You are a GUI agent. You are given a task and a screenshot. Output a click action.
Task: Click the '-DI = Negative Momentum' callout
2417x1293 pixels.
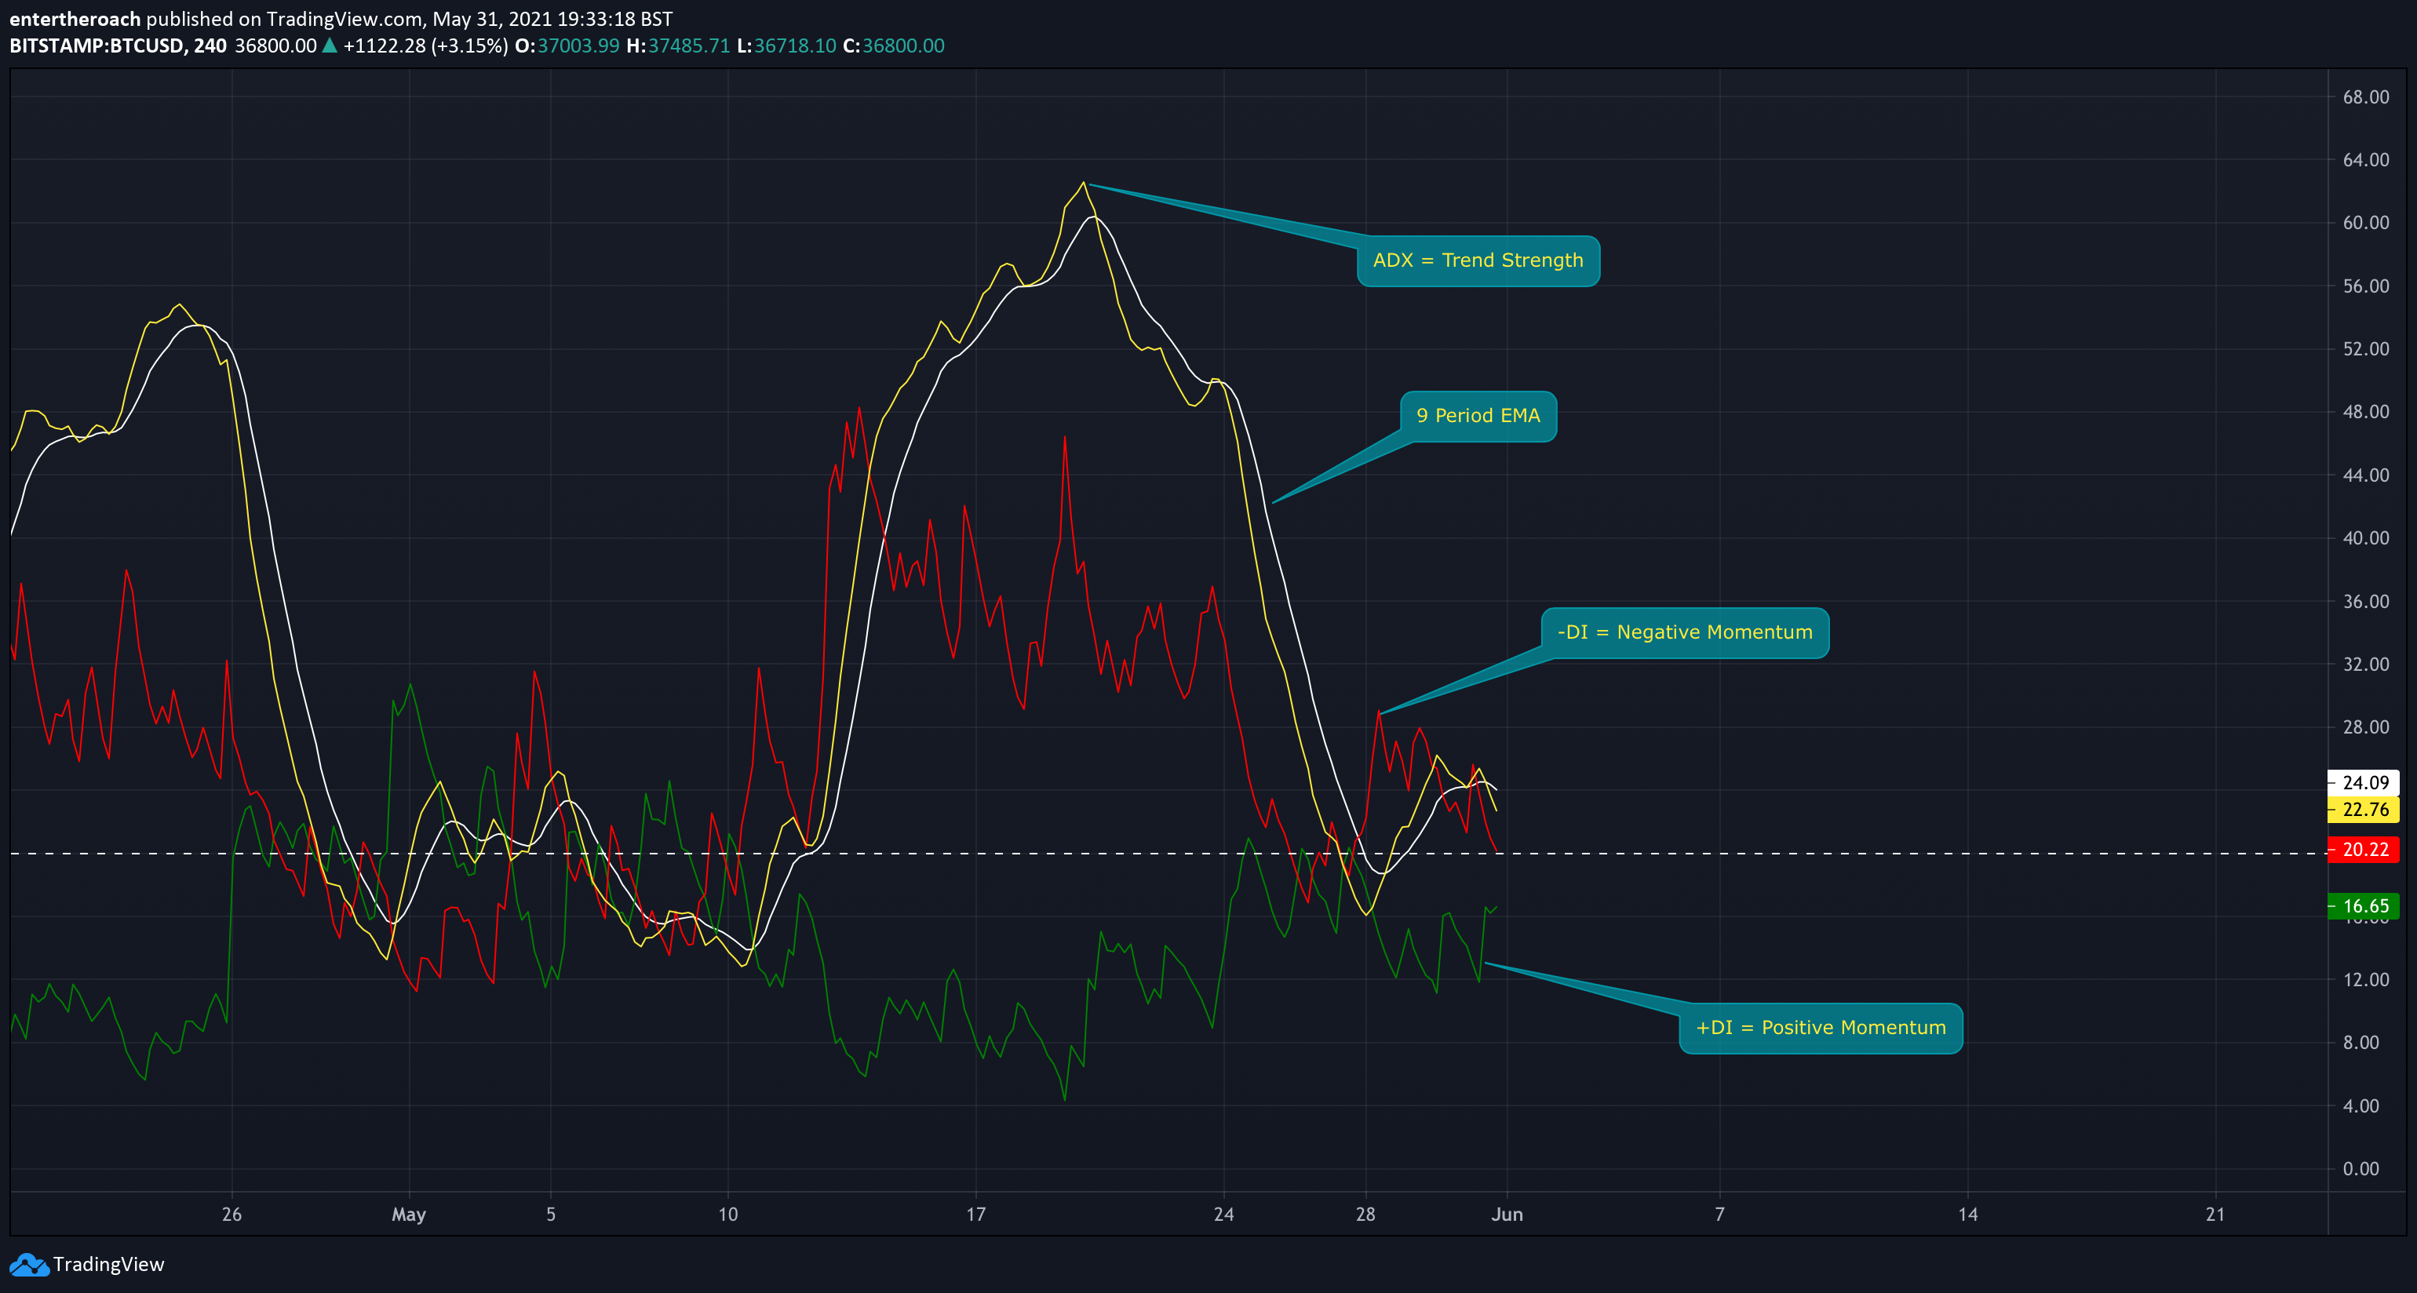click(1684, 632)
